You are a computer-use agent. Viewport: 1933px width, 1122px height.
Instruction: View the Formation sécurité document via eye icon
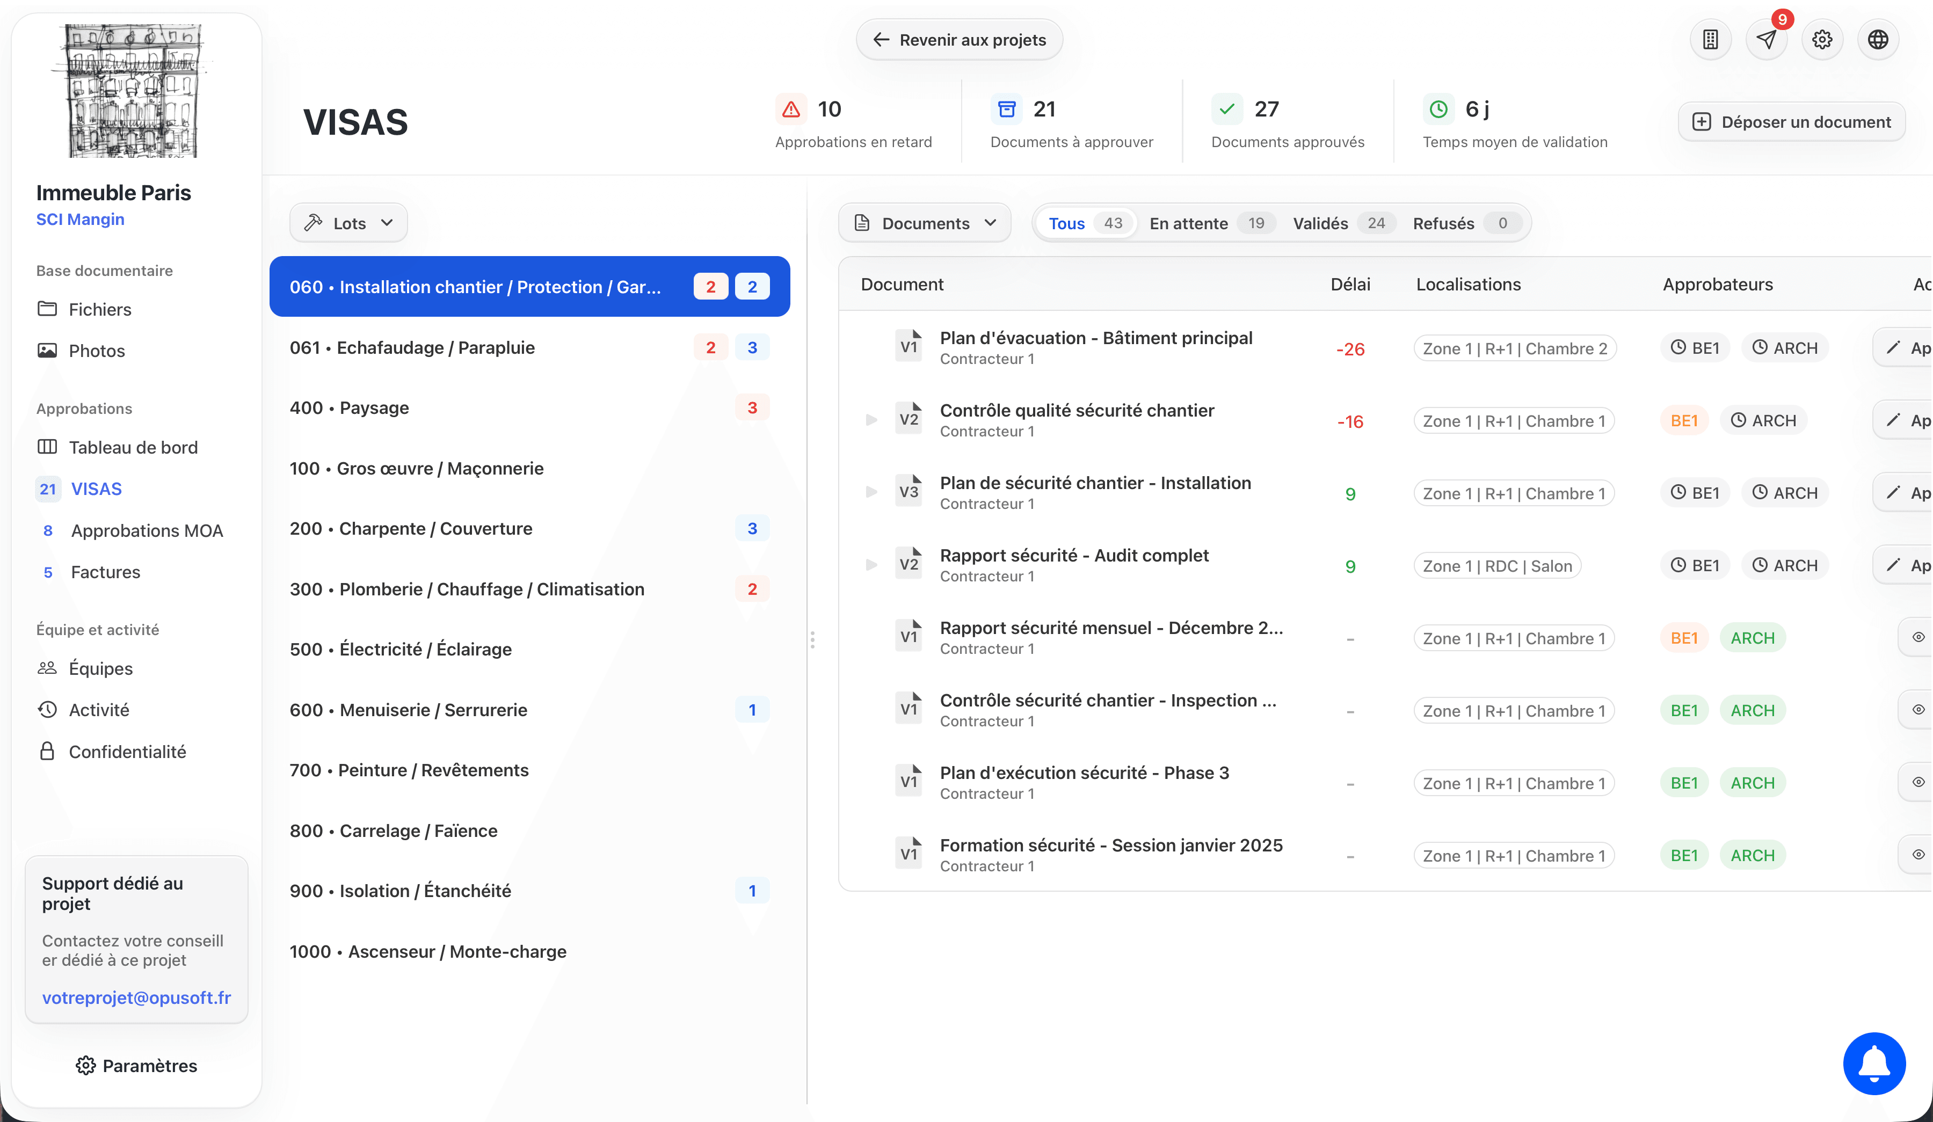click(x=1917, y=855)
